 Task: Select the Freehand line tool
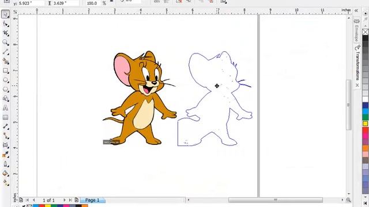(x=5, y=52)
